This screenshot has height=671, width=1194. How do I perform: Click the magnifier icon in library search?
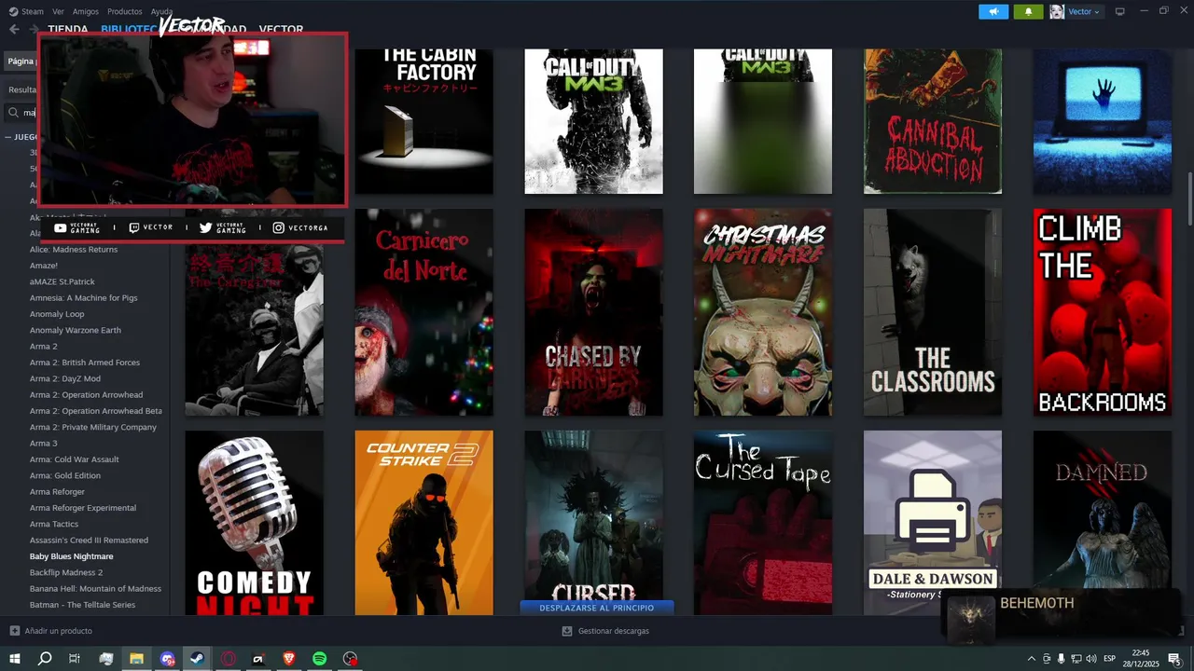pos(14,113)
